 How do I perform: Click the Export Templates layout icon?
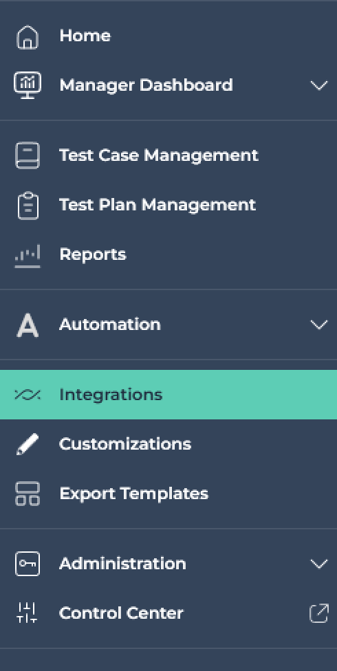[x=28, y=494]
